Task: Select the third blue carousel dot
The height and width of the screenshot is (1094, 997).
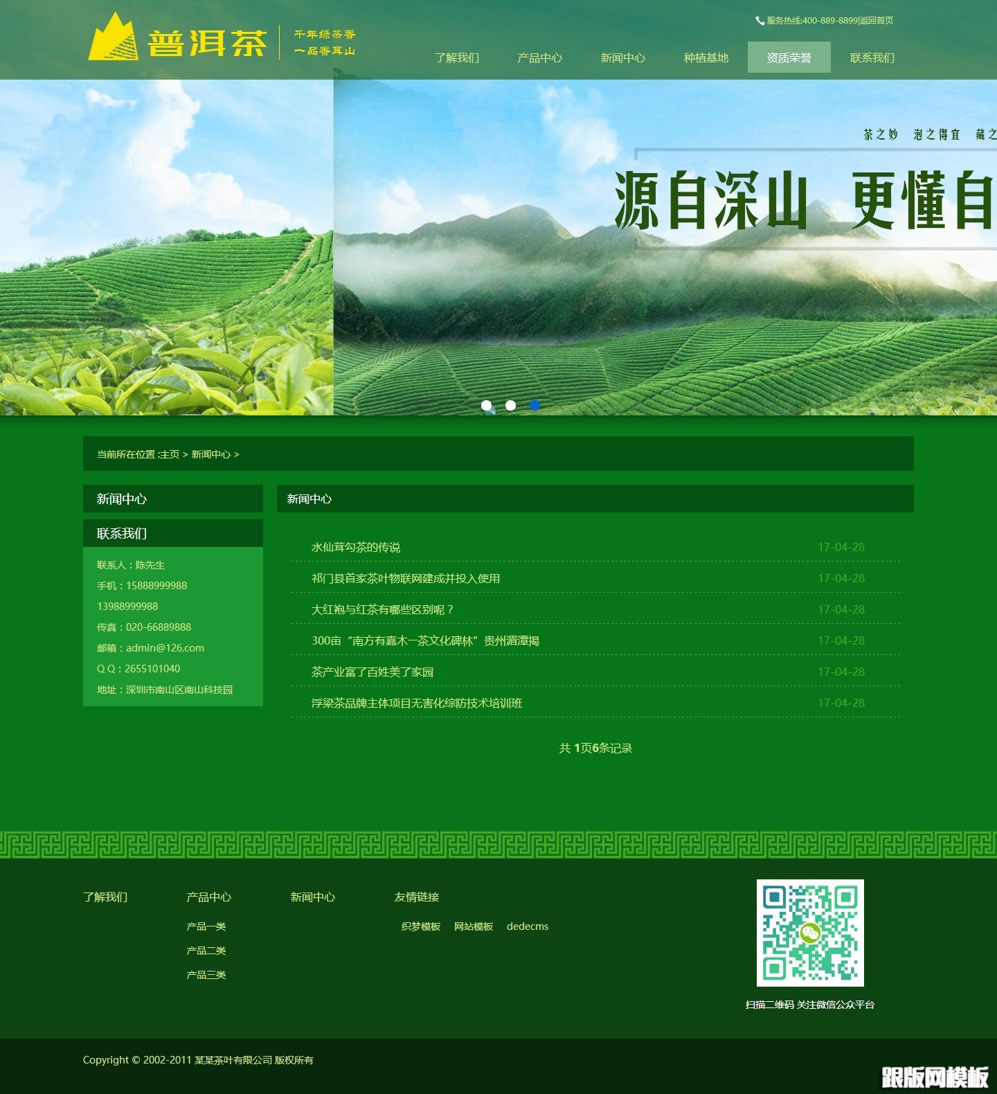Action: point(535,406)
